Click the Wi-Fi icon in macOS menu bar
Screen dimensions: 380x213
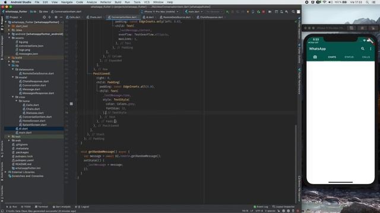pyautogui.click(x=325, y=2)
